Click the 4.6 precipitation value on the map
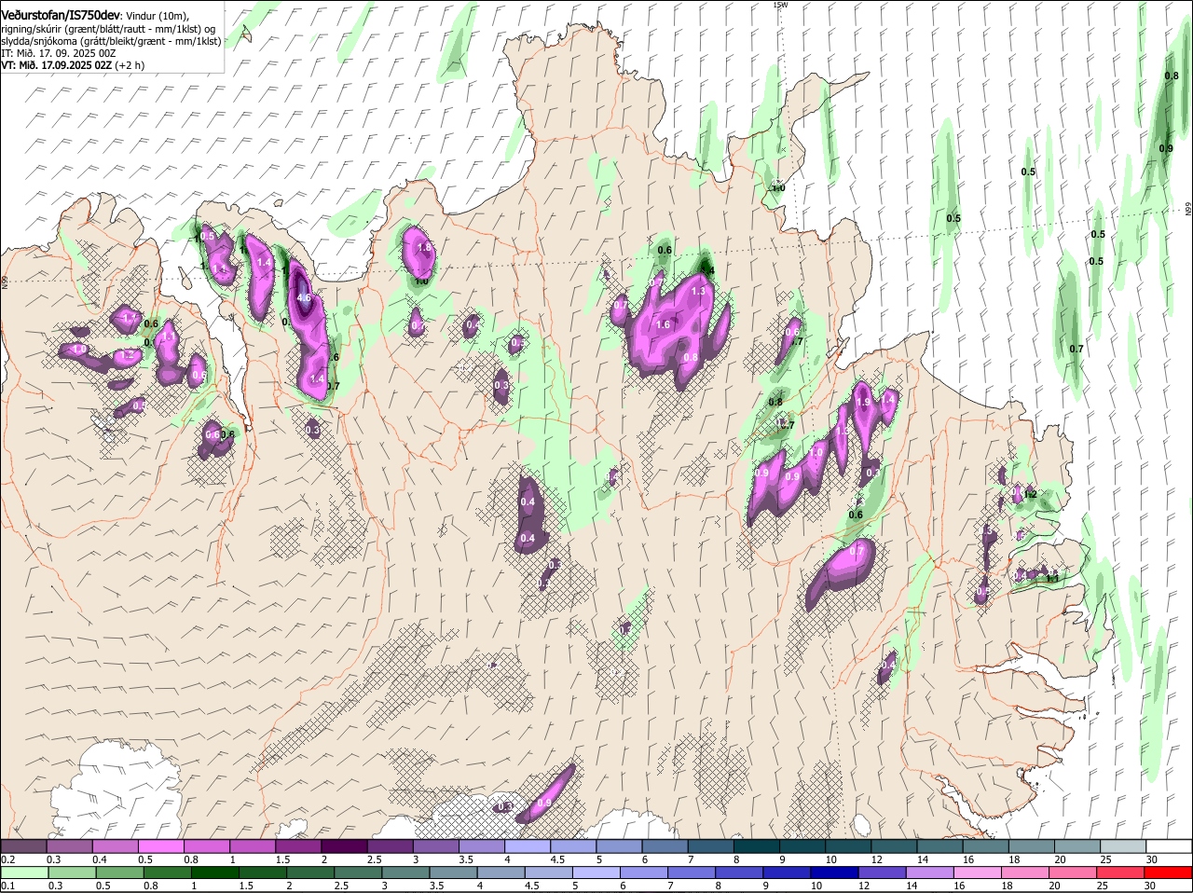The height and width of the screenshot is (893, 1193). coord(303,297)
